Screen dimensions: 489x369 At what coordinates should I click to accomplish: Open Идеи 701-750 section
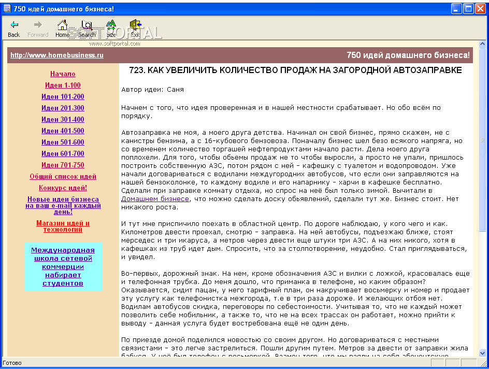[x=63, y=165]
